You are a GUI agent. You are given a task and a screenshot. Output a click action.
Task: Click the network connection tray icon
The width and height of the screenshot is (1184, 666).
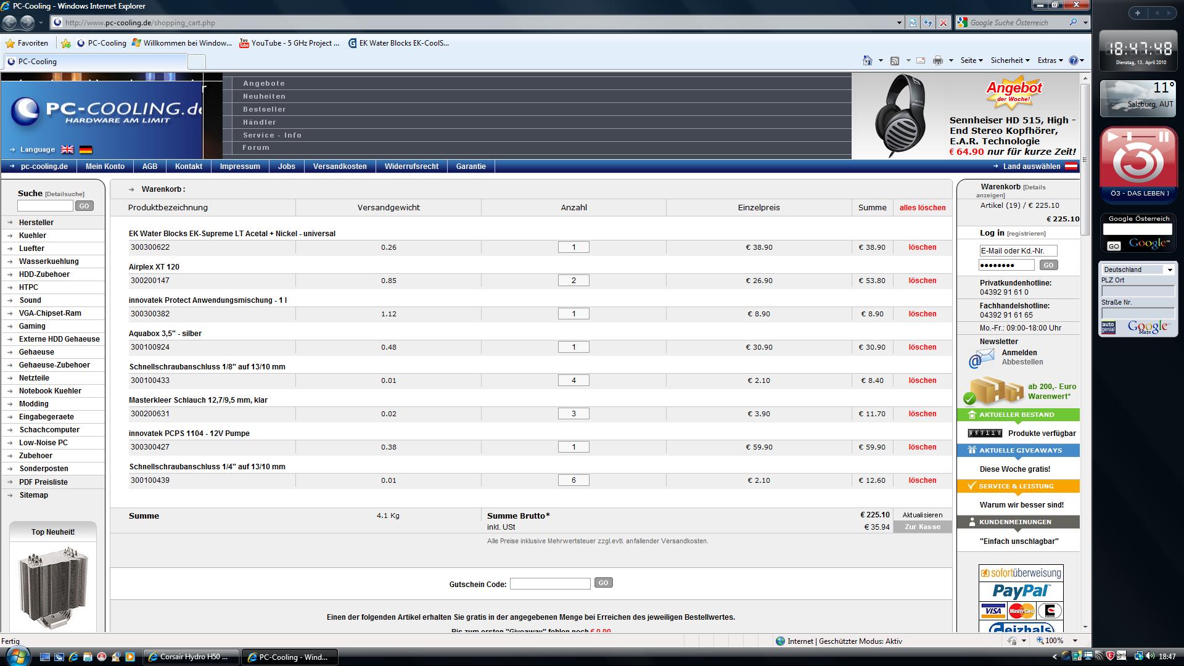pos(1138,656)
